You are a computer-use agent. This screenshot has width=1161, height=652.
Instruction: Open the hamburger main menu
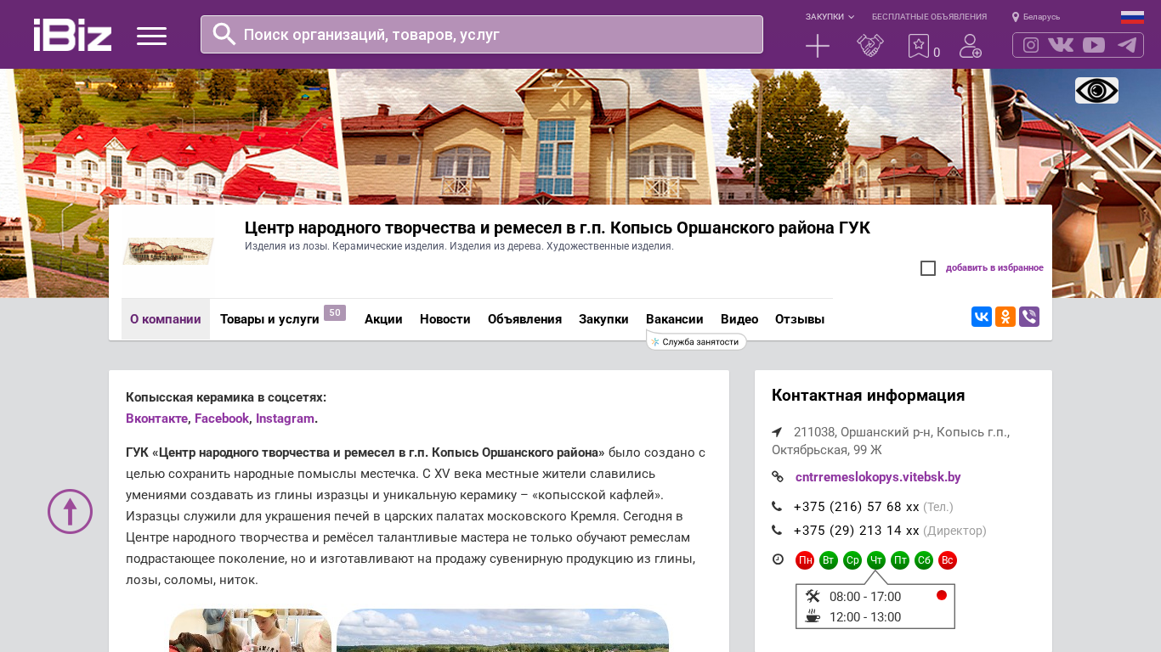[151, 36]
